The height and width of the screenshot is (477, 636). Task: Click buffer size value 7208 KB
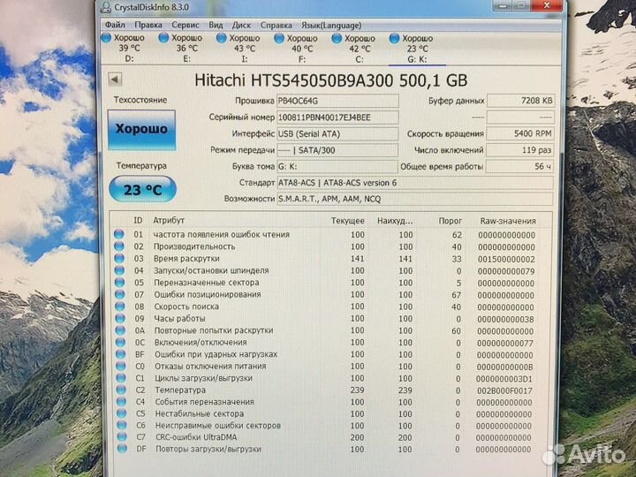click(x=520, y=101)
